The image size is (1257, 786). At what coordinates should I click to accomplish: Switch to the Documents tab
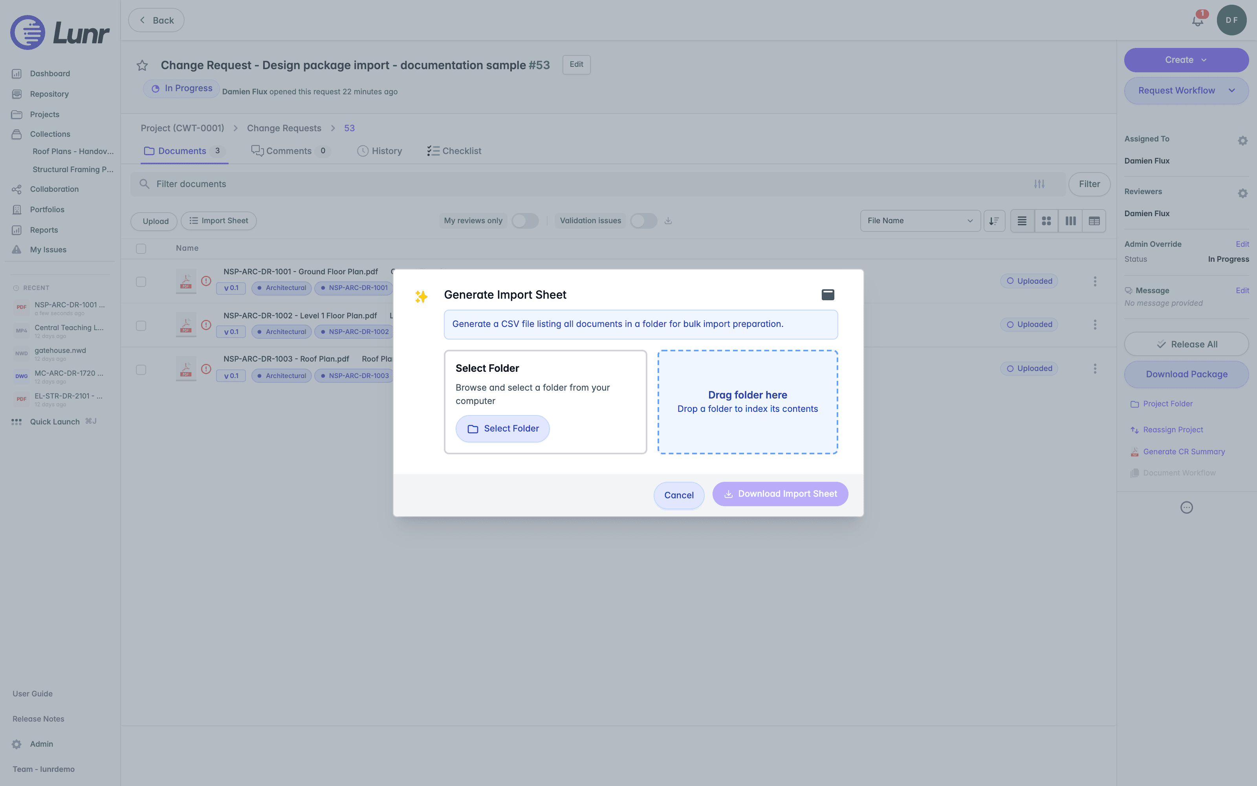coord(184,151)
